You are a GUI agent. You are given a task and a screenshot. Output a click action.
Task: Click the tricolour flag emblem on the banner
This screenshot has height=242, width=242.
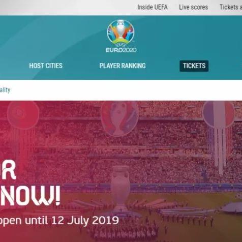(219, 114)
